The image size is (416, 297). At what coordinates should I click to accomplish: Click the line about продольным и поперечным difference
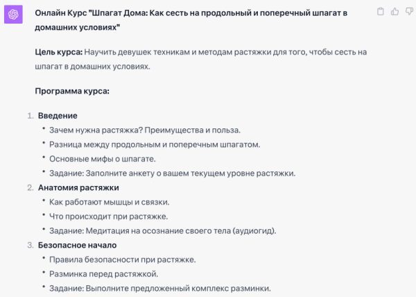click(155, 144)
